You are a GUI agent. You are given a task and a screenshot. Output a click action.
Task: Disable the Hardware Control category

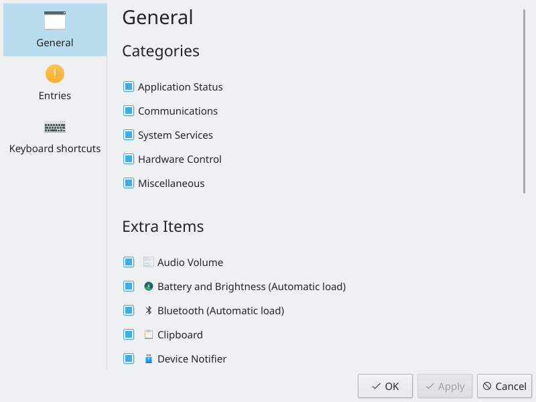[128, 159]
